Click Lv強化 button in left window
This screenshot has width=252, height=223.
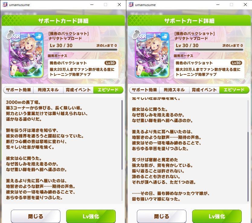(91, 216)
